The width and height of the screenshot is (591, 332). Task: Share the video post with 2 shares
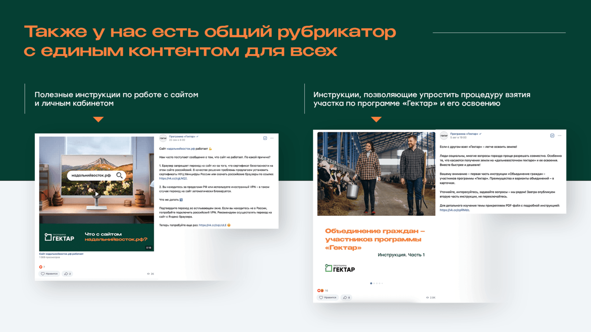pyautogui.click(x=67, y=274)
